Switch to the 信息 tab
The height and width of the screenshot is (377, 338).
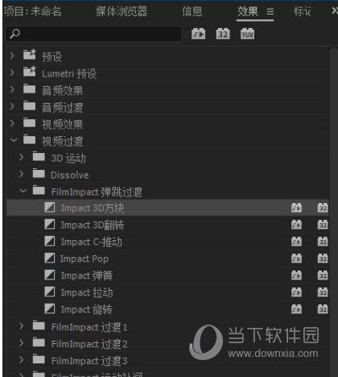[x=192, y=11]
